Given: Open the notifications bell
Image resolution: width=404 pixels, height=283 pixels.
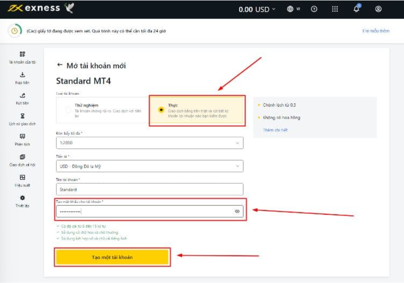Looking at the screenshot, I should tap(357, 9).
